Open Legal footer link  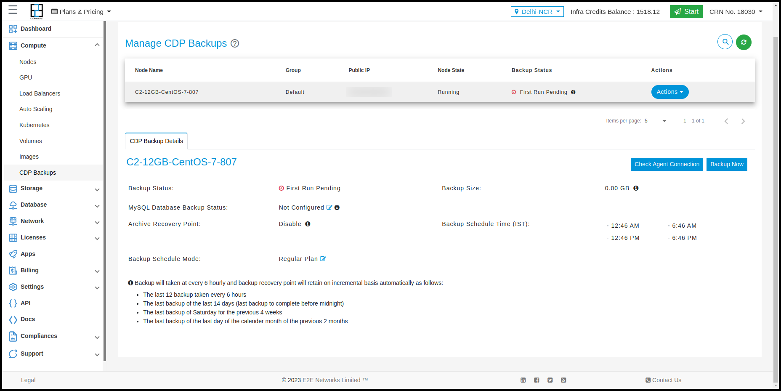click(28, 380)
